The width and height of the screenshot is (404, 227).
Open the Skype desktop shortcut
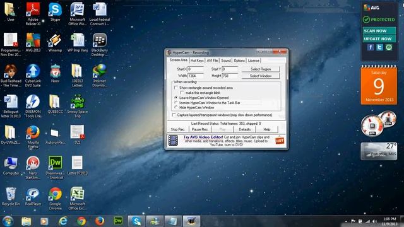click(55, 11)
